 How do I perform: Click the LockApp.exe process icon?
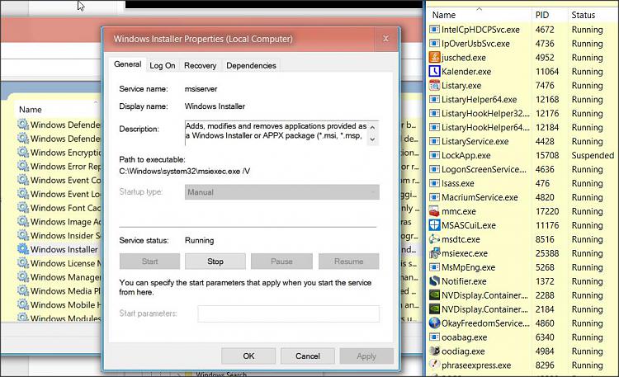click(434, 155)
